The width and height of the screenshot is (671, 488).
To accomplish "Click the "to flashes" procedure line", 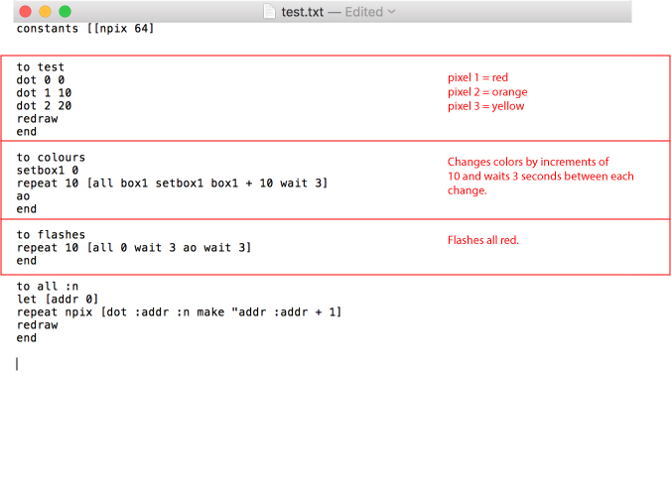I will click(x=51, y=235).
